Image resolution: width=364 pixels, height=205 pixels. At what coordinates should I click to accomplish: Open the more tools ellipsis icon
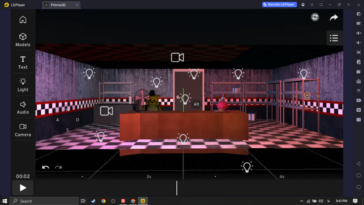[x=358, y=120]
